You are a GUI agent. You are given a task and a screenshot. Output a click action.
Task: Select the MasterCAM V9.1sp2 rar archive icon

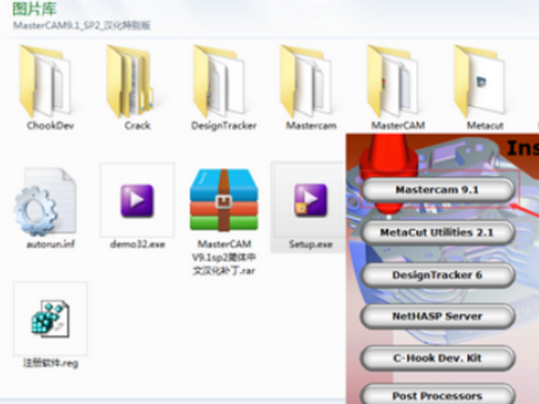click(x=224, y=200)
